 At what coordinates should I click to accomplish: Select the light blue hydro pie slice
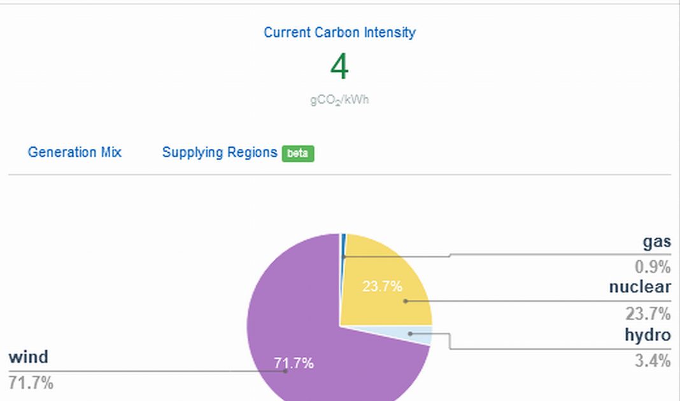pyautogui.click(x=420, y=335)
